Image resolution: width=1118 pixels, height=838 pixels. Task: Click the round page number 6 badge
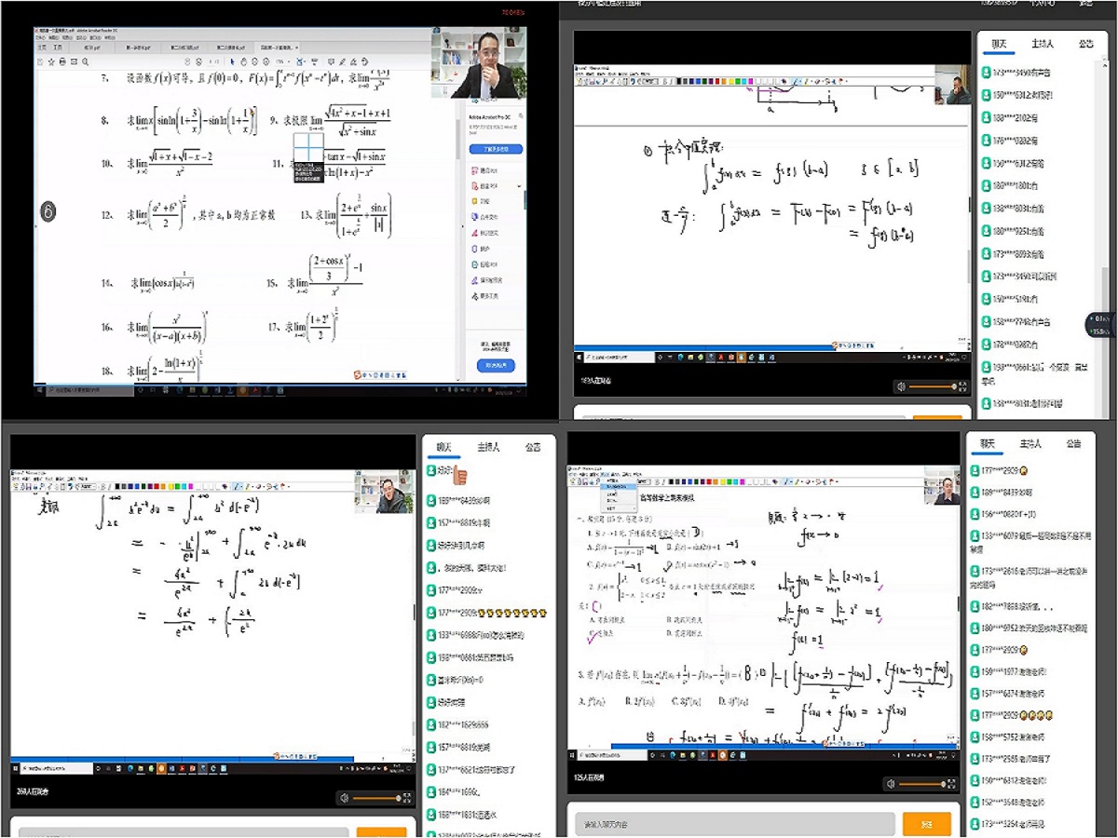tap(48, 212)
